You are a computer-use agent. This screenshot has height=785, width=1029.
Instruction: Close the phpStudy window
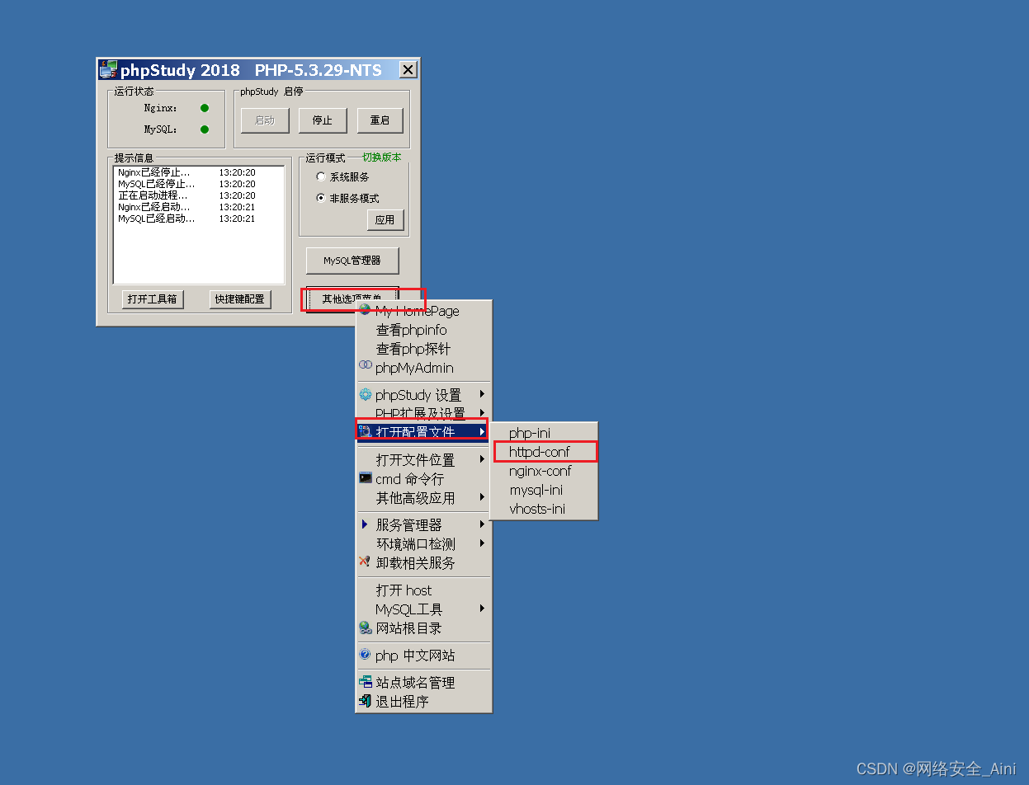[x=408, y=69]
